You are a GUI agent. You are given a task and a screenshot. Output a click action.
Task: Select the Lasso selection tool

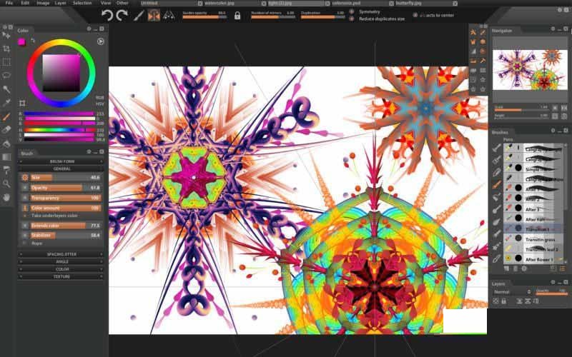pos(6,76)
